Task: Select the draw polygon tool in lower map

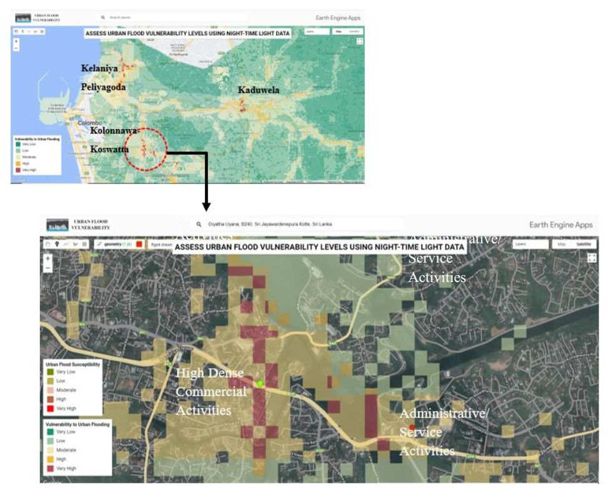Action: click(74, 245)
